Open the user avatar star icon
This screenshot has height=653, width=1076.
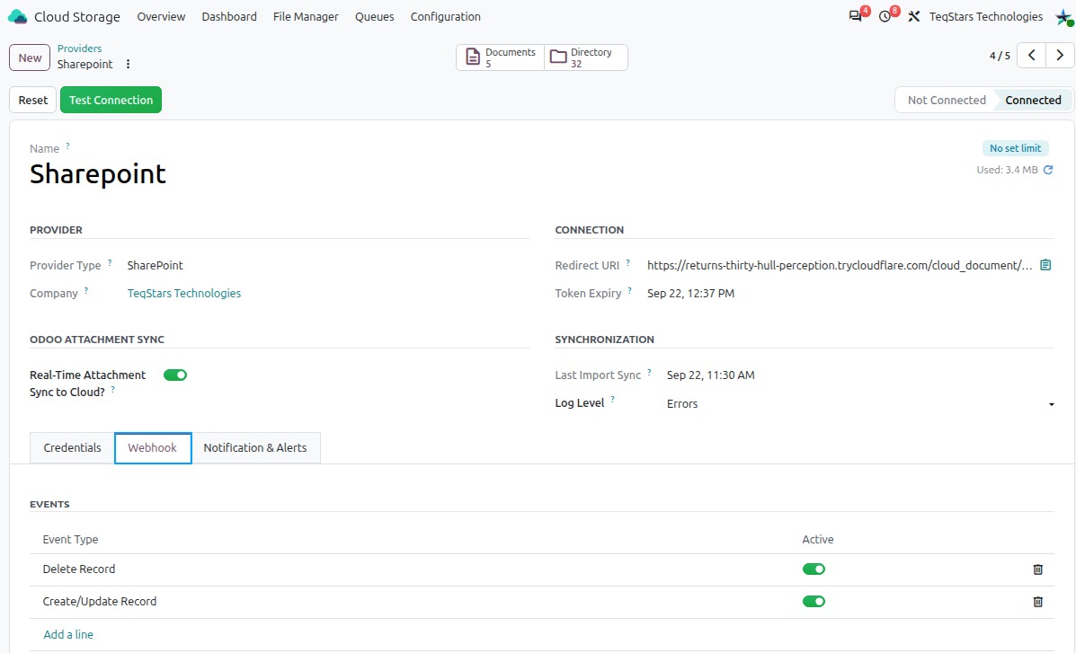coord(1064,17)
